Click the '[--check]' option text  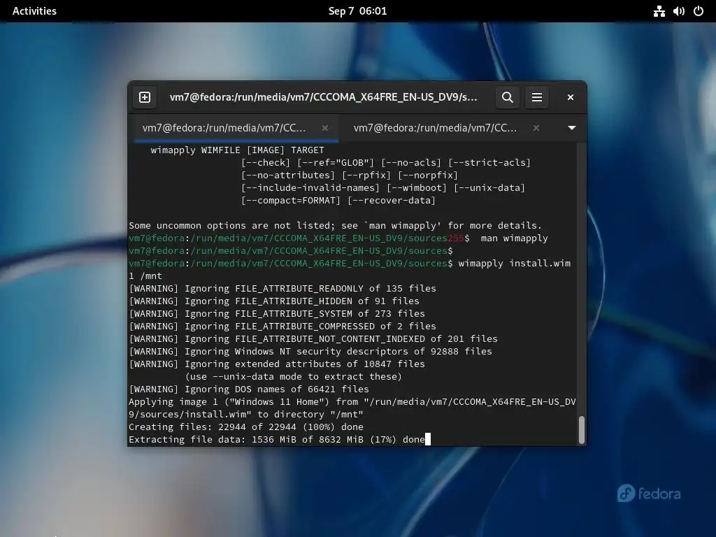point(266,162)
